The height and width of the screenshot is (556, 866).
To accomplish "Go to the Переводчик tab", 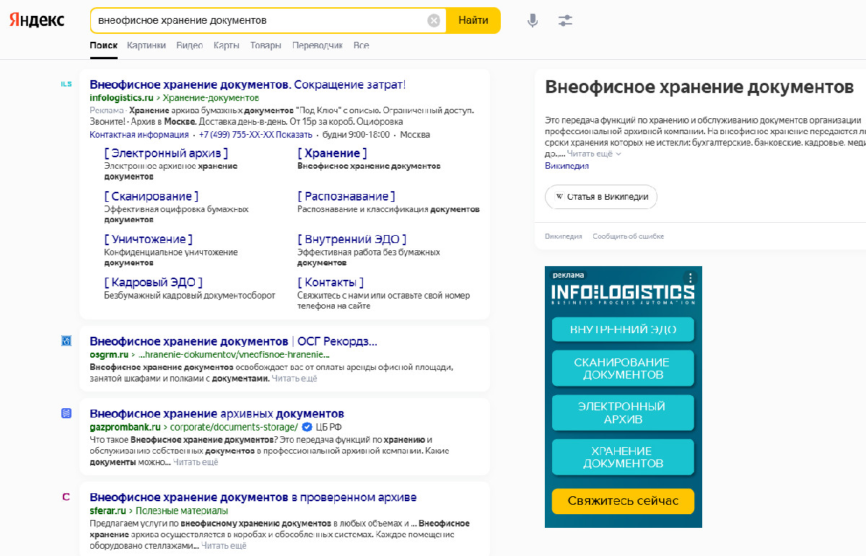I will pos(318,45).
